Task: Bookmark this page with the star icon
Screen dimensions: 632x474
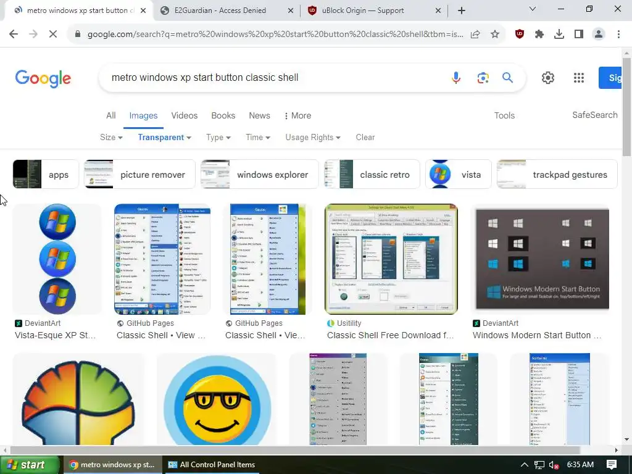Action: [x=495, y=35]
